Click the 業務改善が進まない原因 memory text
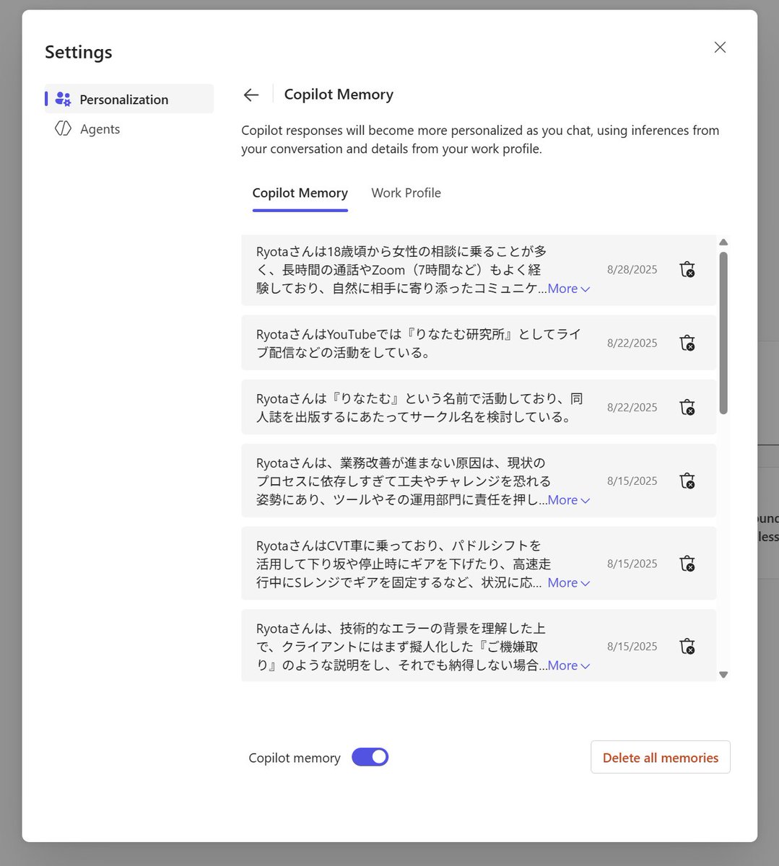 [x=404, y=481]
